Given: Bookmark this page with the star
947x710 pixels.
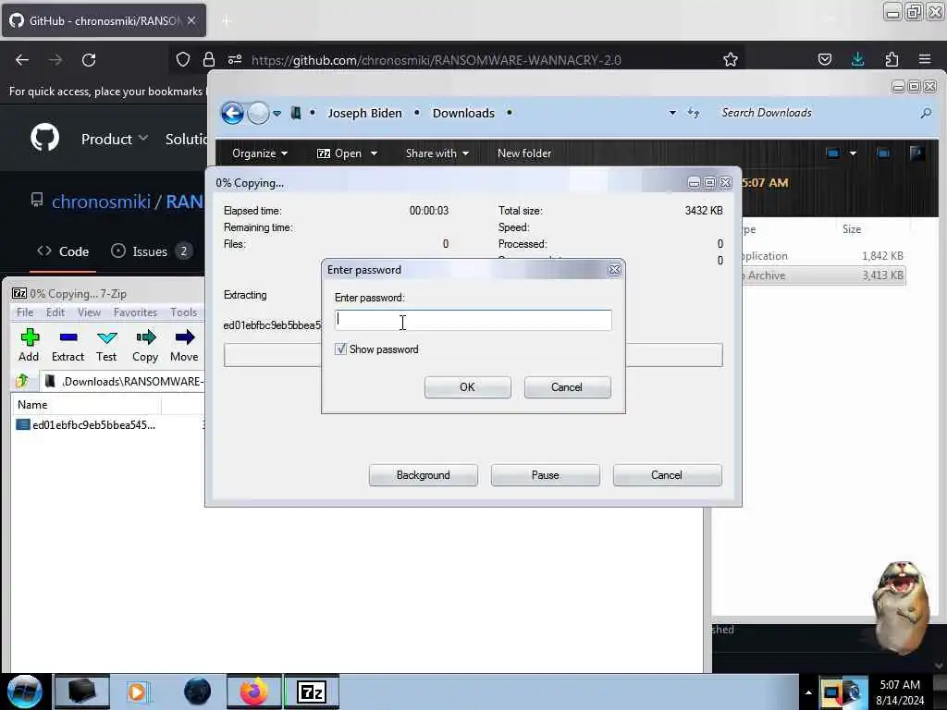Looking at the screenshot, I should [x=731, y=59].
